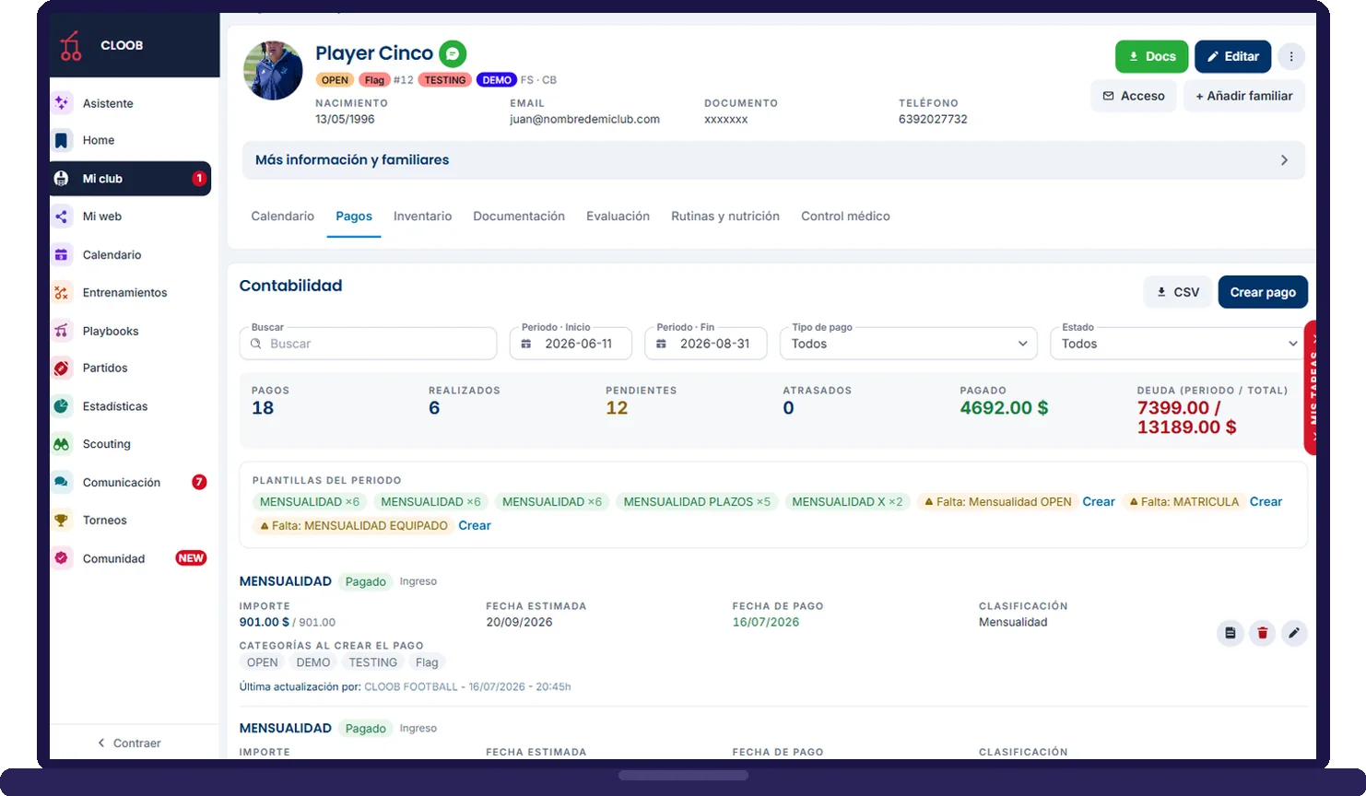The height and width of the screenshot is (796, 1366).
Task: Click the Player Cinco profile photo
Action: pos(273,71)
